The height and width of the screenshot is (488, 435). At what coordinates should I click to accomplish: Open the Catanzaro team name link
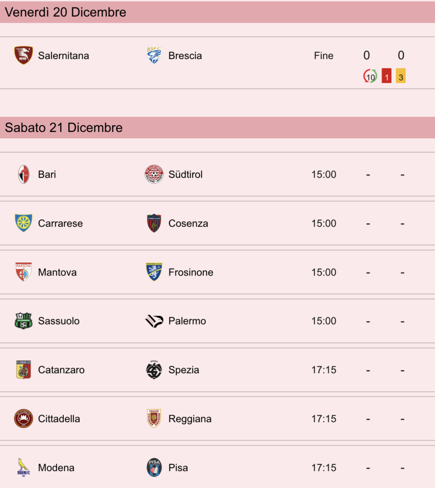point(61,370)
